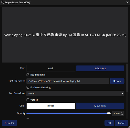
Task: Click the white #ffffff color swatch
Action: click(51, 106)
